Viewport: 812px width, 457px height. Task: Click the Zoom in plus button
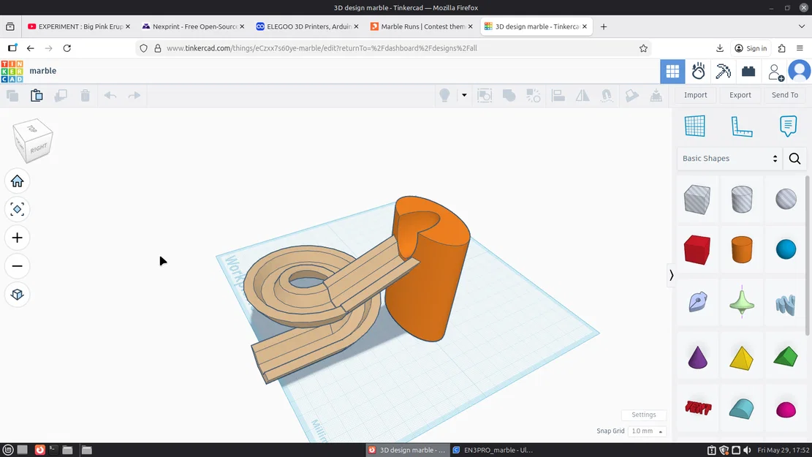17,238
